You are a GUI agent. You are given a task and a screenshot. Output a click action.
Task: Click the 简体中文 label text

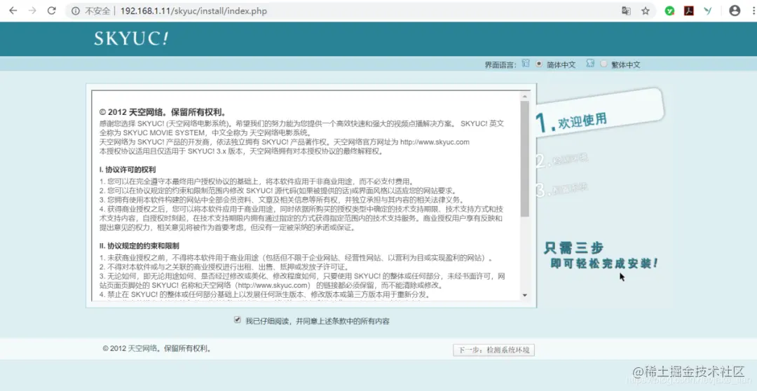pos(561,64)
